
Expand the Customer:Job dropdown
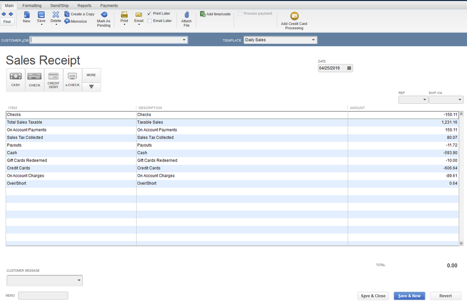point(184,40)
